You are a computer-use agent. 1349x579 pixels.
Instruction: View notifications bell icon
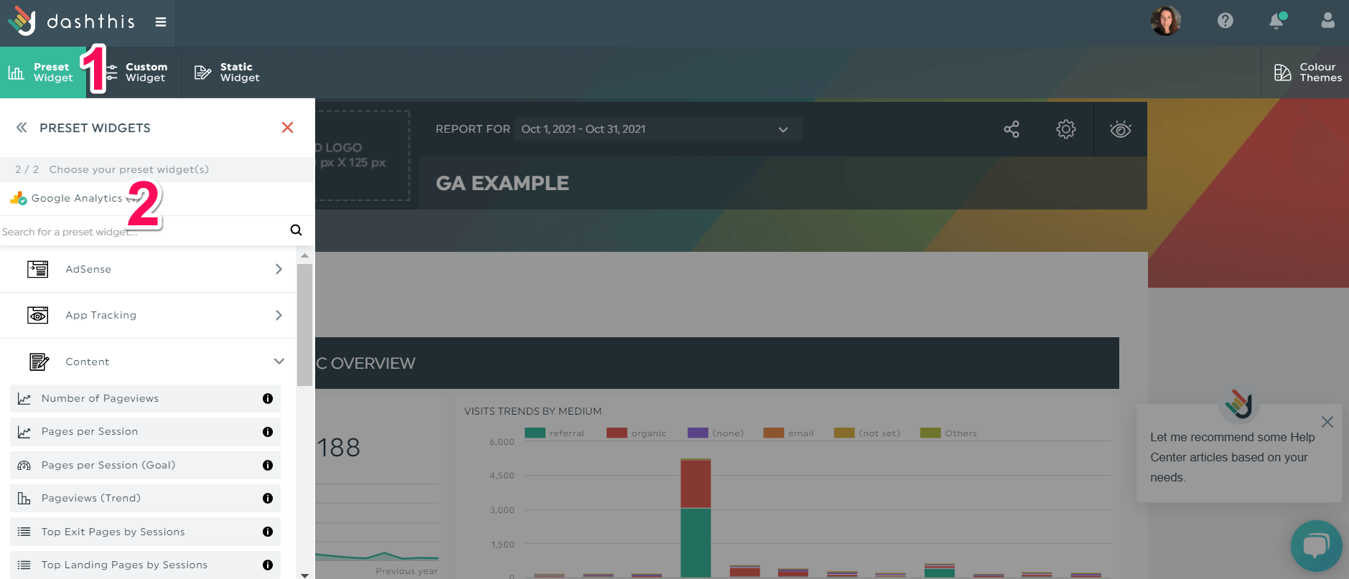(x=1277, y=21)
